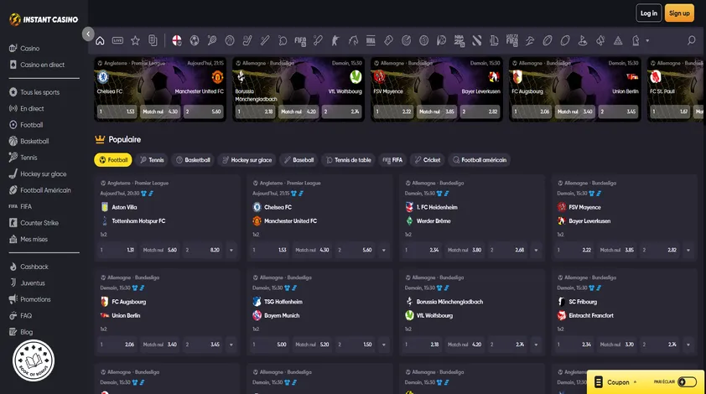Open the FSV Mayence vs Bayer Leverkusen banner

click(x=437, y=89)
